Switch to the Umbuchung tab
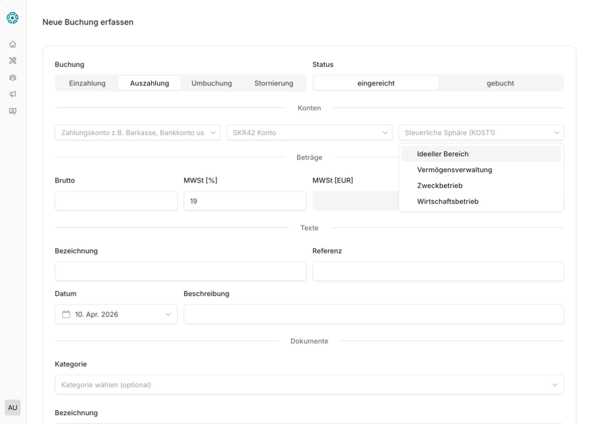Viewport: 592px width, 424px height. 212,83
